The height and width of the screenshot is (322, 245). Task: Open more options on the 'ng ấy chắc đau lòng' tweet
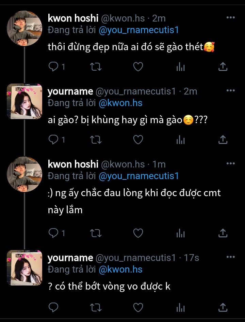pos(230,164)
